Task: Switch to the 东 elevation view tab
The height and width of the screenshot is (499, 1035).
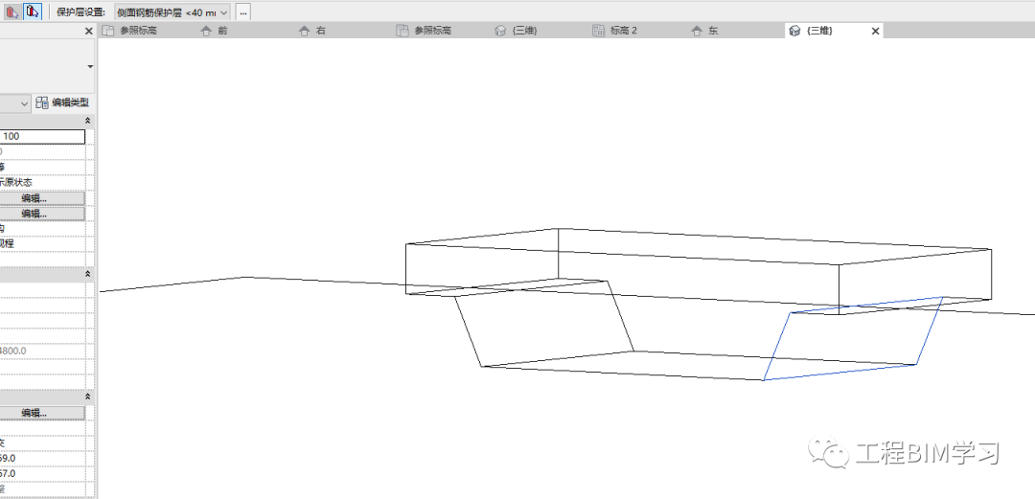Action: click(x=705, y=31)
